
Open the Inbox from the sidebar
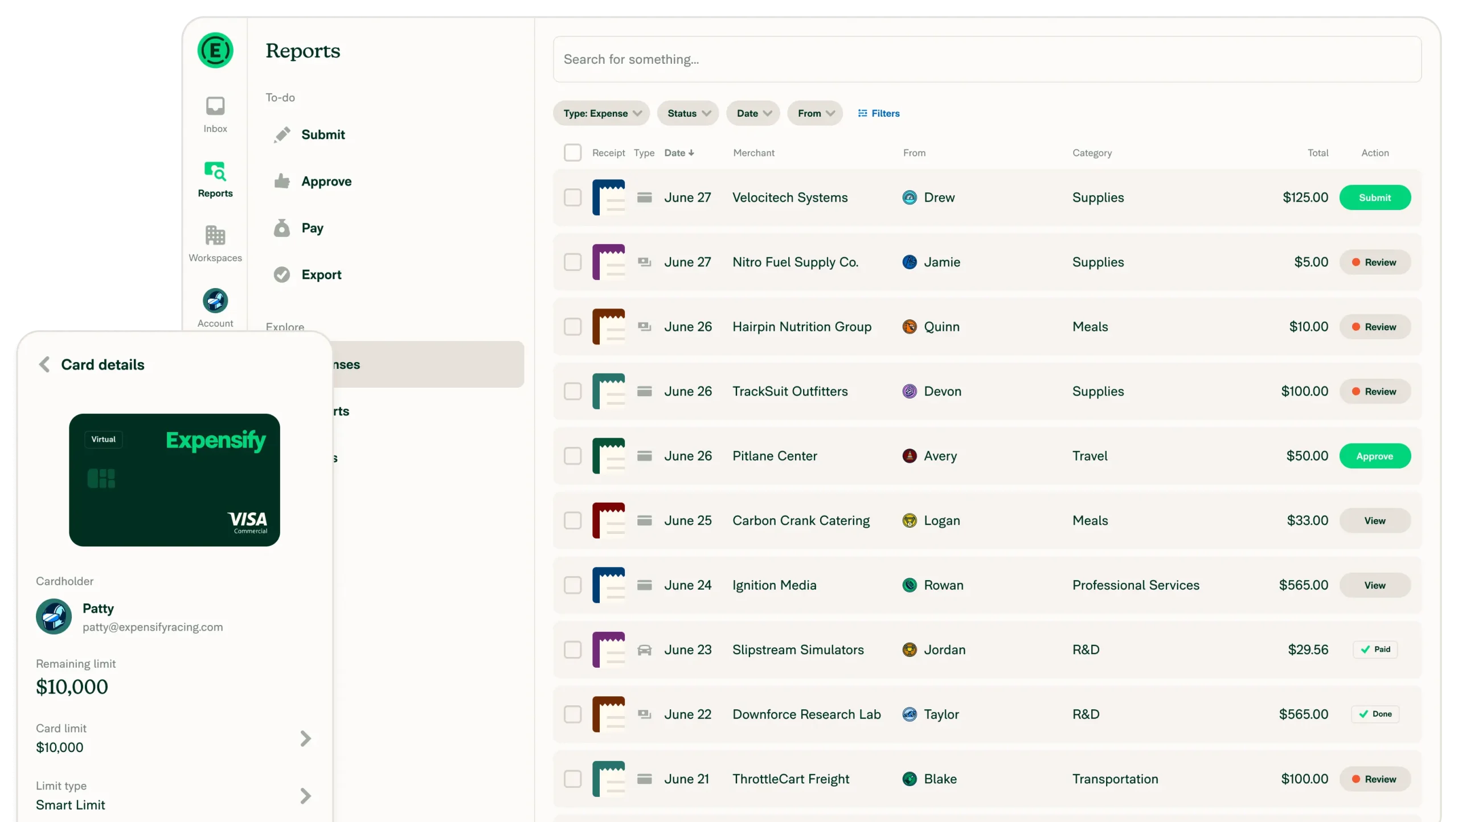tap(215, 113)
